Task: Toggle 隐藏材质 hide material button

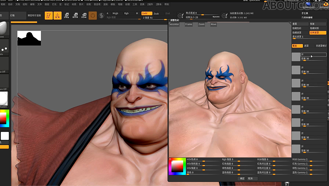Action: coord(318,28)
